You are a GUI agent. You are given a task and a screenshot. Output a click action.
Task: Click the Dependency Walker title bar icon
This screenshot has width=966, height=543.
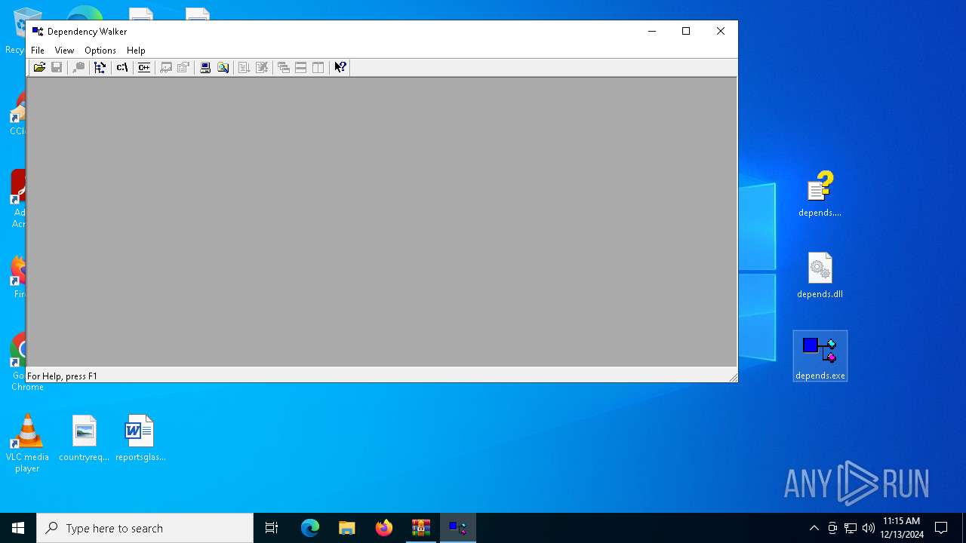38,32
